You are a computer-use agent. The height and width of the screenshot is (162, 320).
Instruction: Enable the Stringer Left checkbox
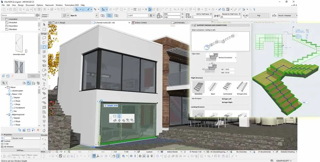220,99
